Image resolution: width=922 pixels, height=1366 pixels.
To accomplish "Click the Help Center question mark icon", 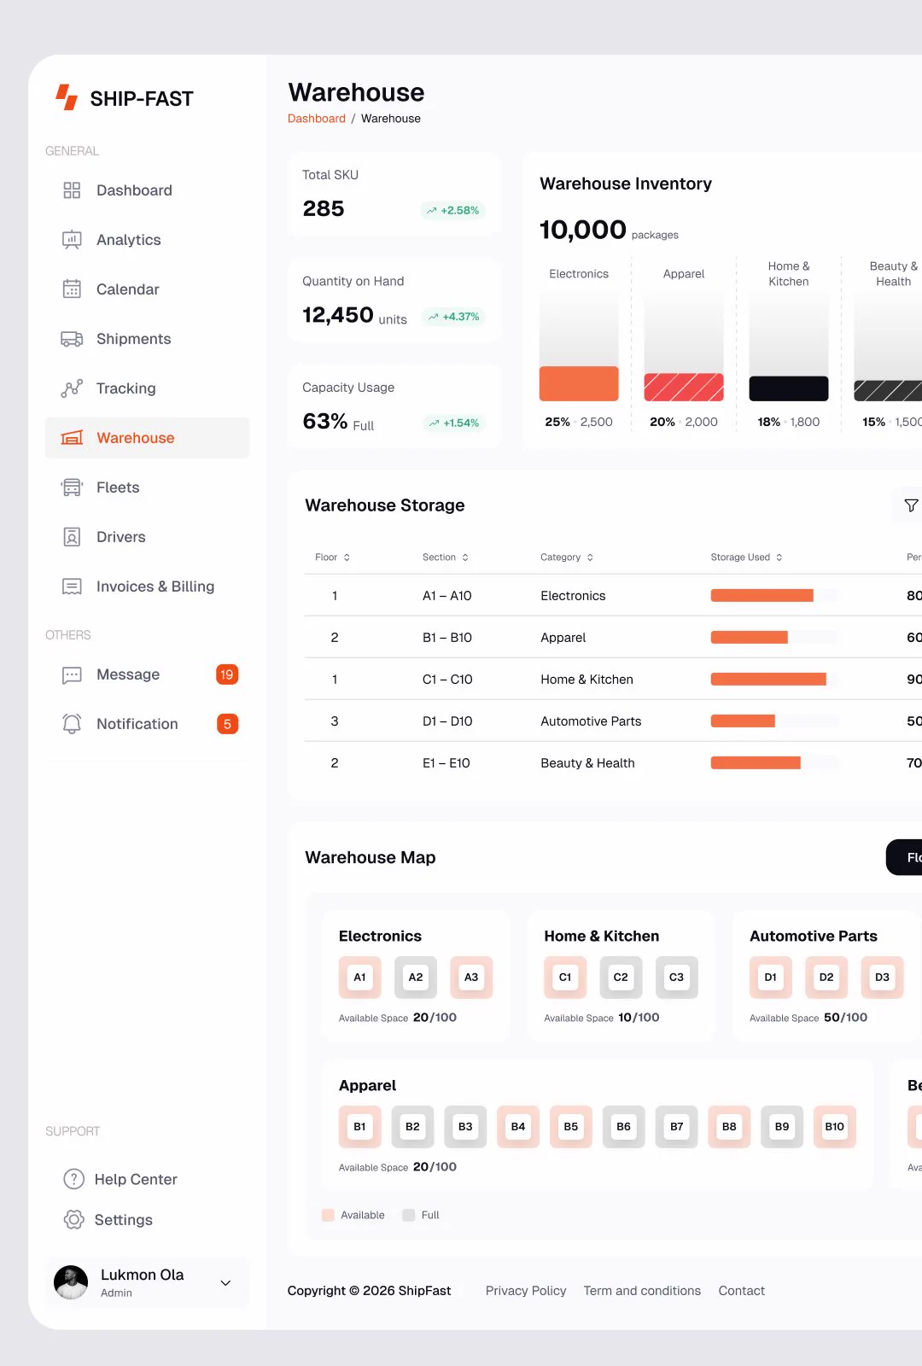I will click(x=74, y=1179).
